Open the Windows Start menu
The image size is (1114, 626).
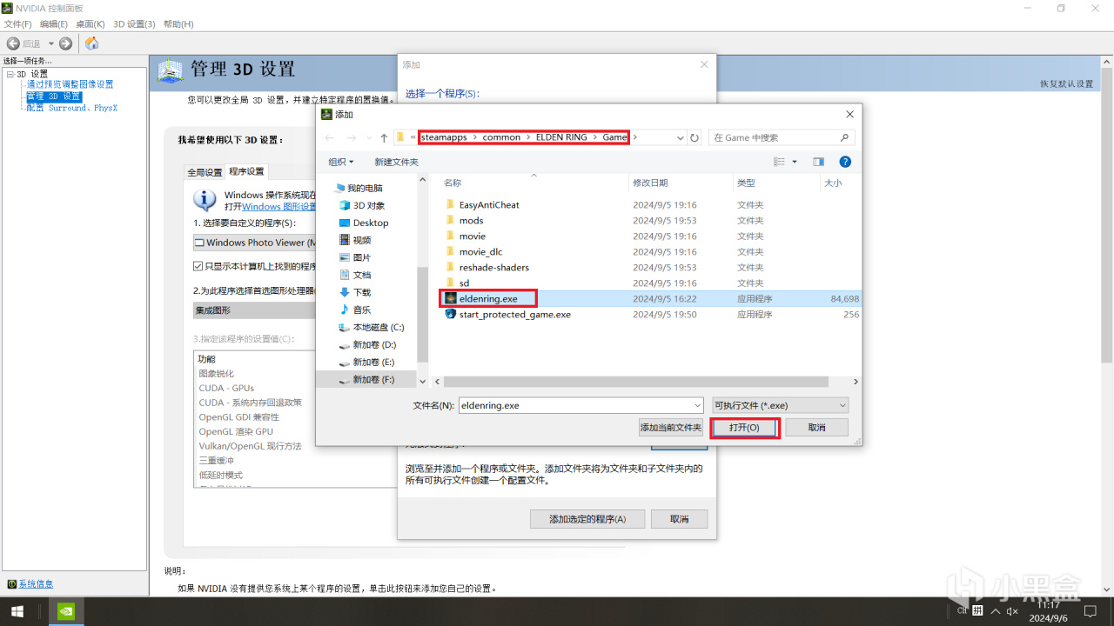coord(17,610)
